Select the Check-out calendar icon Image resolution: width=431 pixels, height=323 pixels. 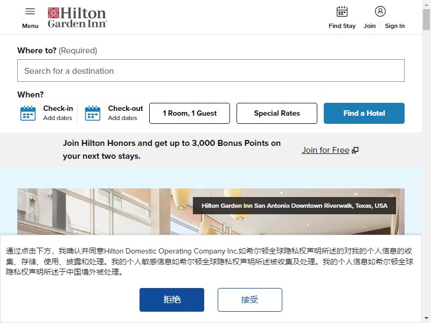pos(93,113)
